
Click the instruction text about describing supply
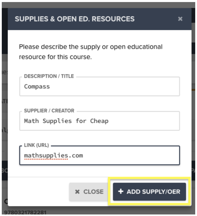pos(91,52)
